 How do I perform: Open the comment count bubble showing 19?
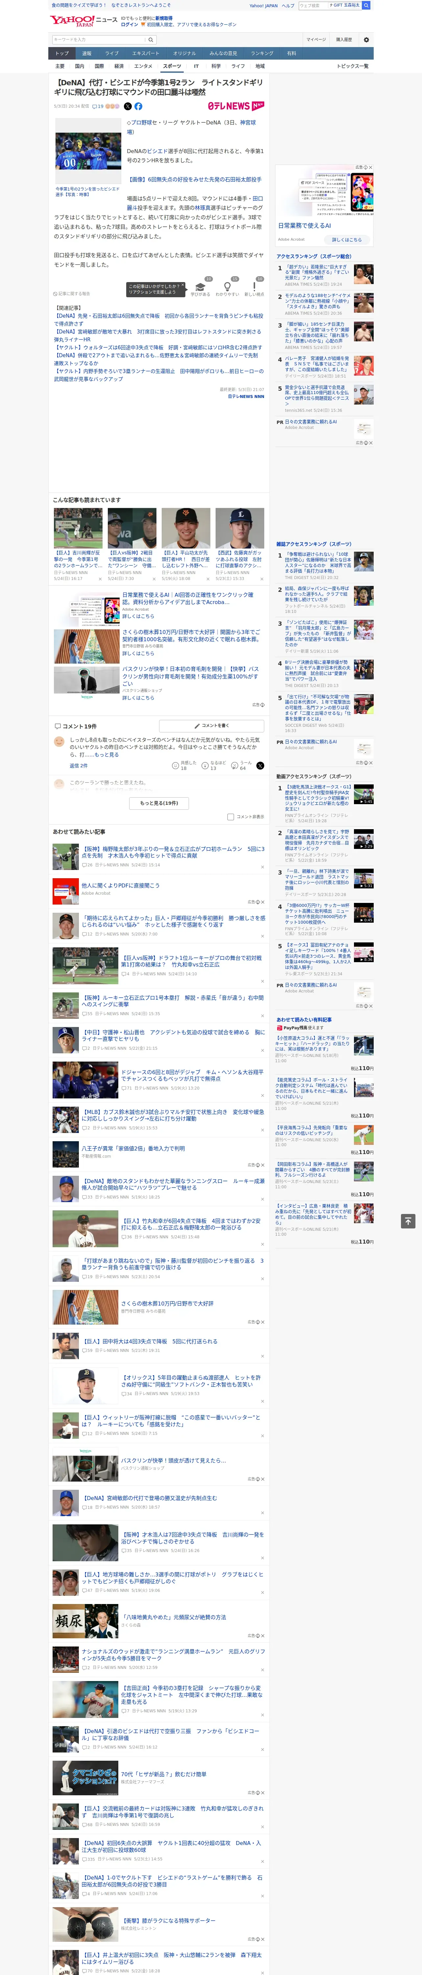tap(98, 107)
